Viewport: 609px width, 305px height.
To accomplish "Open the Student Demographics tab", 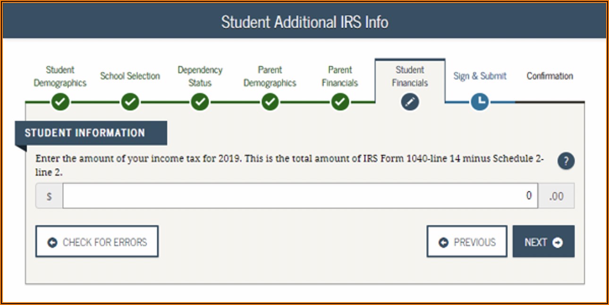I will coord(60,76).
